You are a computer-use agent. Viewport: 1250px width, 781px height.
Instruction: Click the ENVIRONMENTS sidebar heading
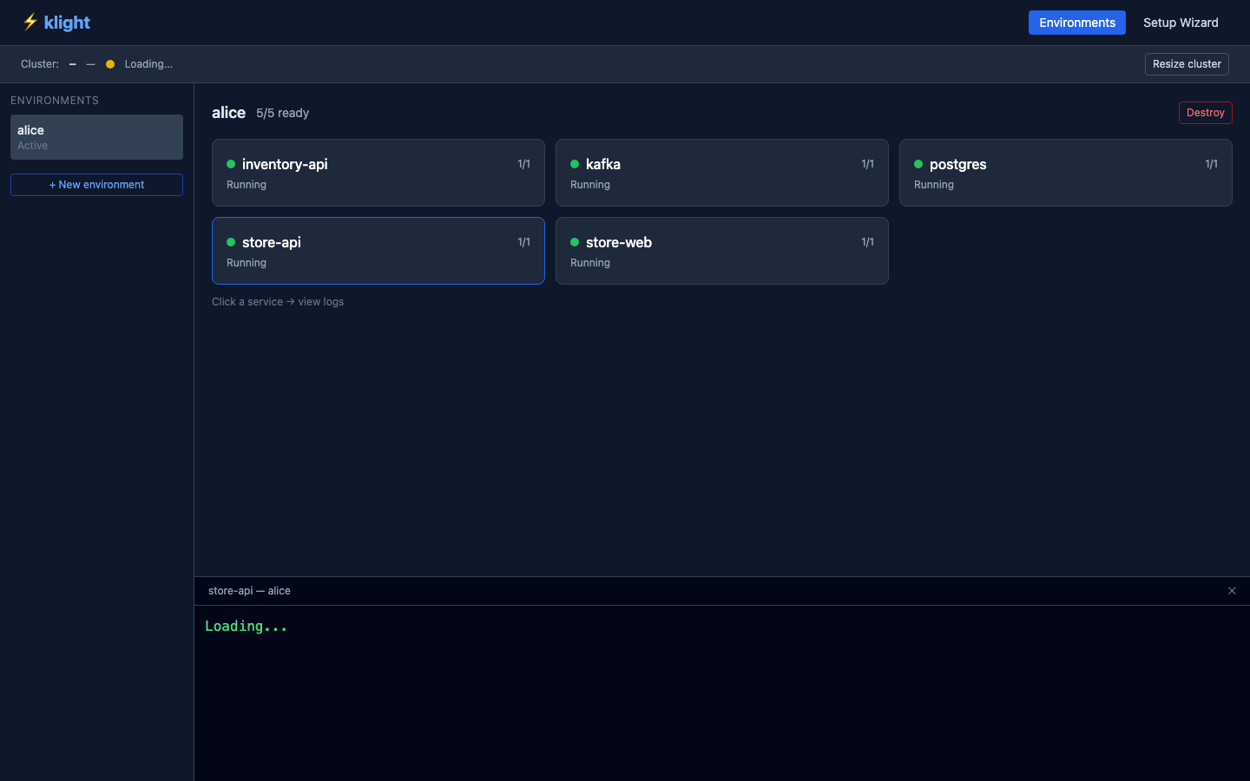tap(55, 101)
